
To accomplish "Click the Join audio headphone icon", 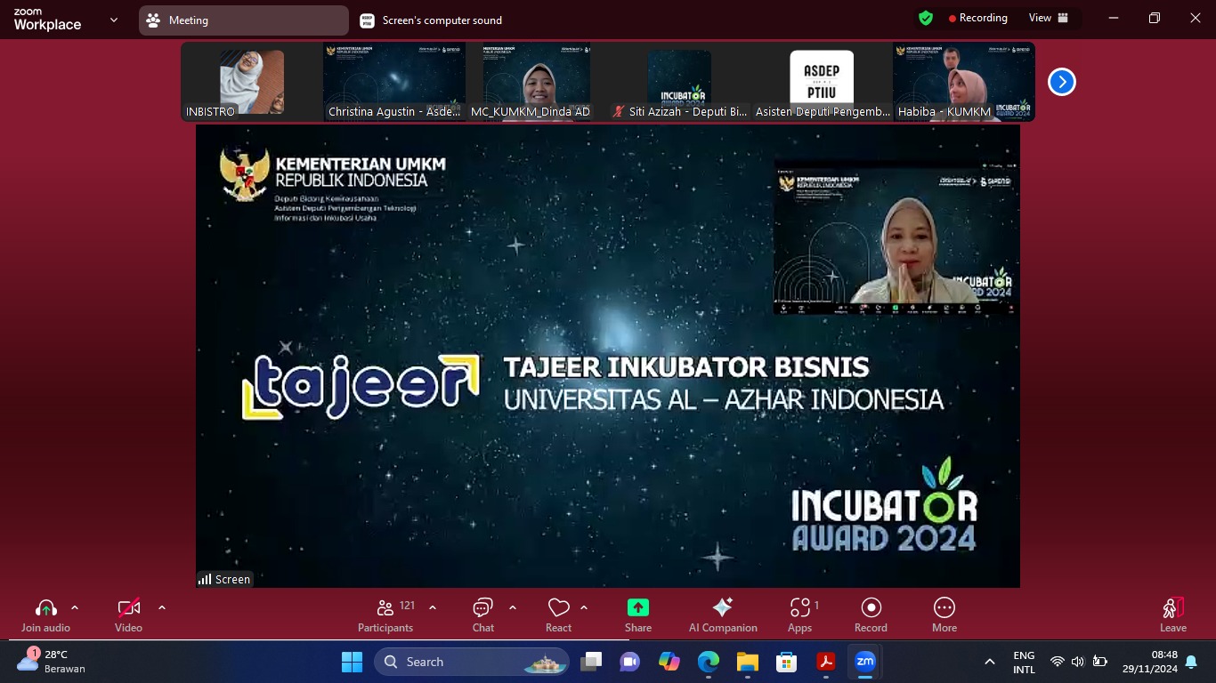I will 46,607.
